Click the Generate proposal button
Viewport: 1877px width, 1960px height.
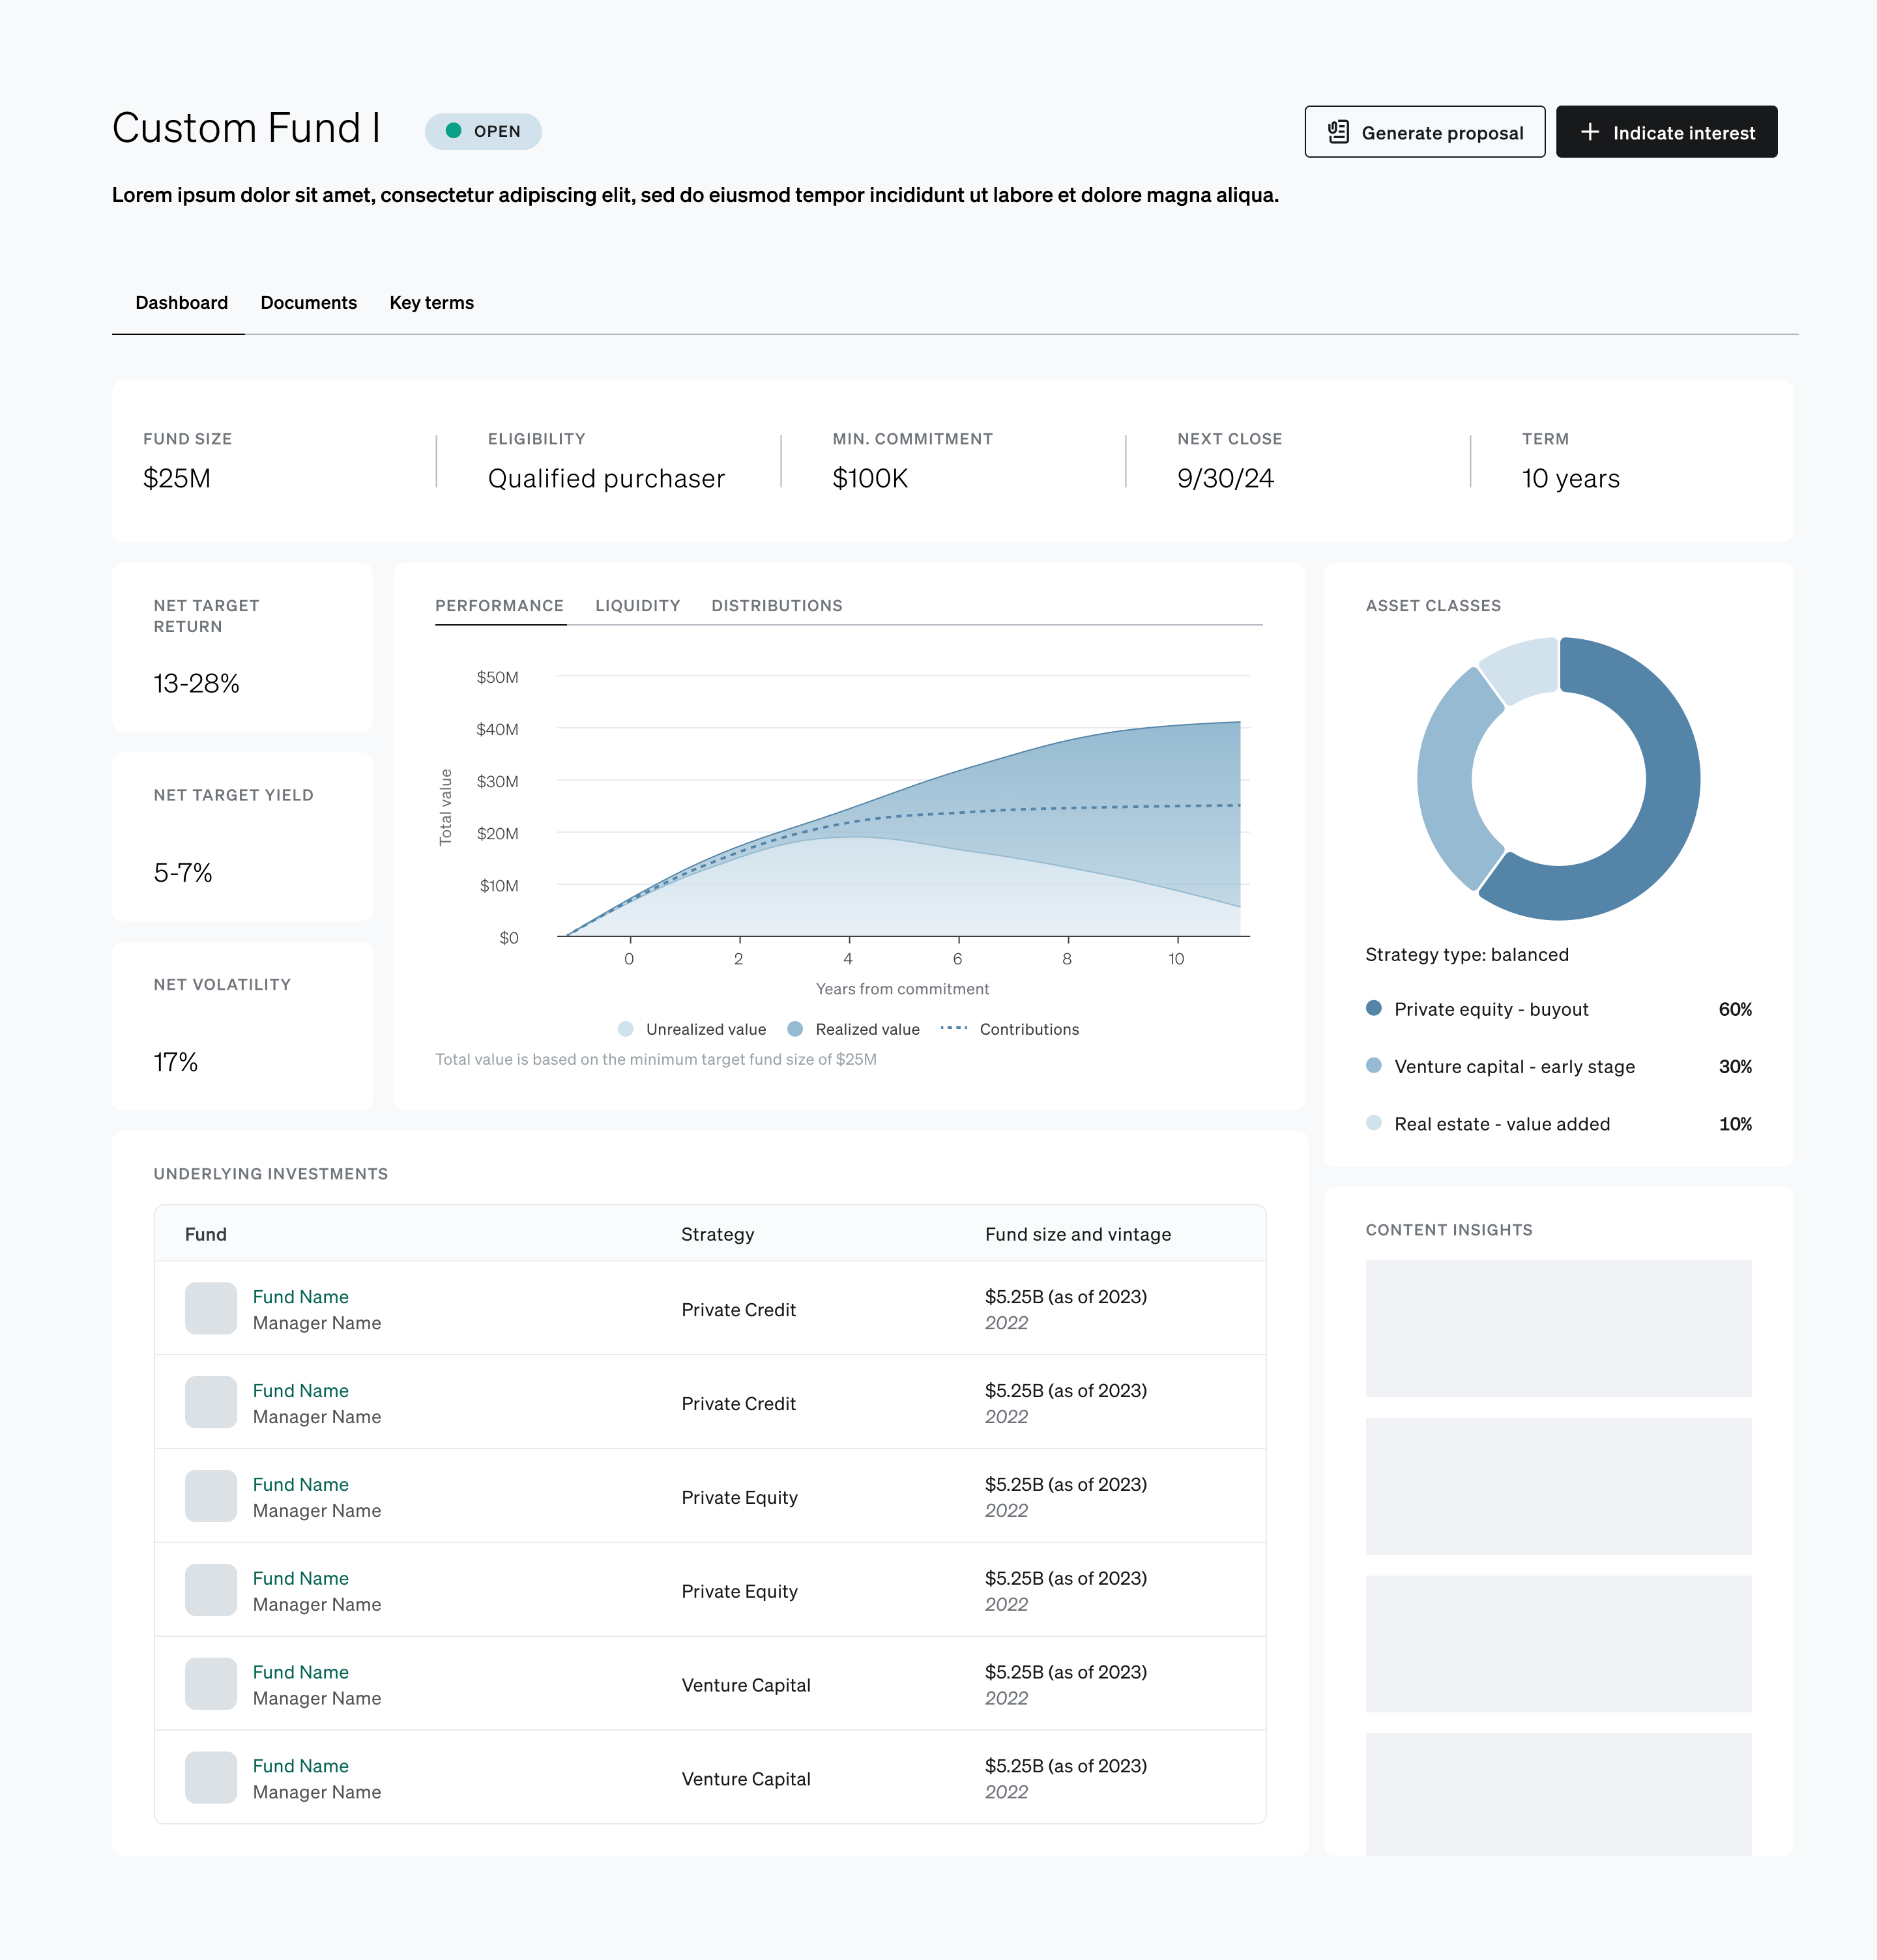click(x=1424, y=132)
